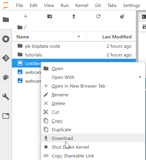Viewport: 146px width, 160px height.
Task: Click the Upload Files icon
Action: point(74,16)
